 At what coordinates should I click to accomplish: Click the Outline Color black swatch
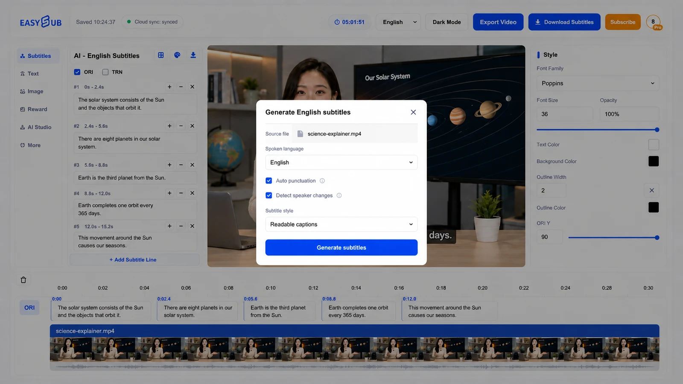(653, 207)
